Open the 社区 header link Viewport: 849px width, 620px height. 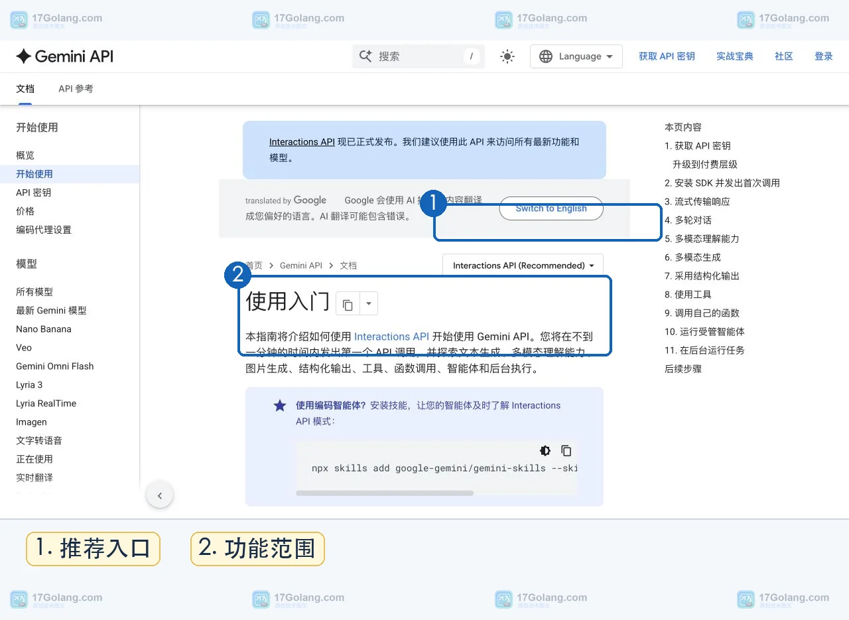[x=784, y=56]
